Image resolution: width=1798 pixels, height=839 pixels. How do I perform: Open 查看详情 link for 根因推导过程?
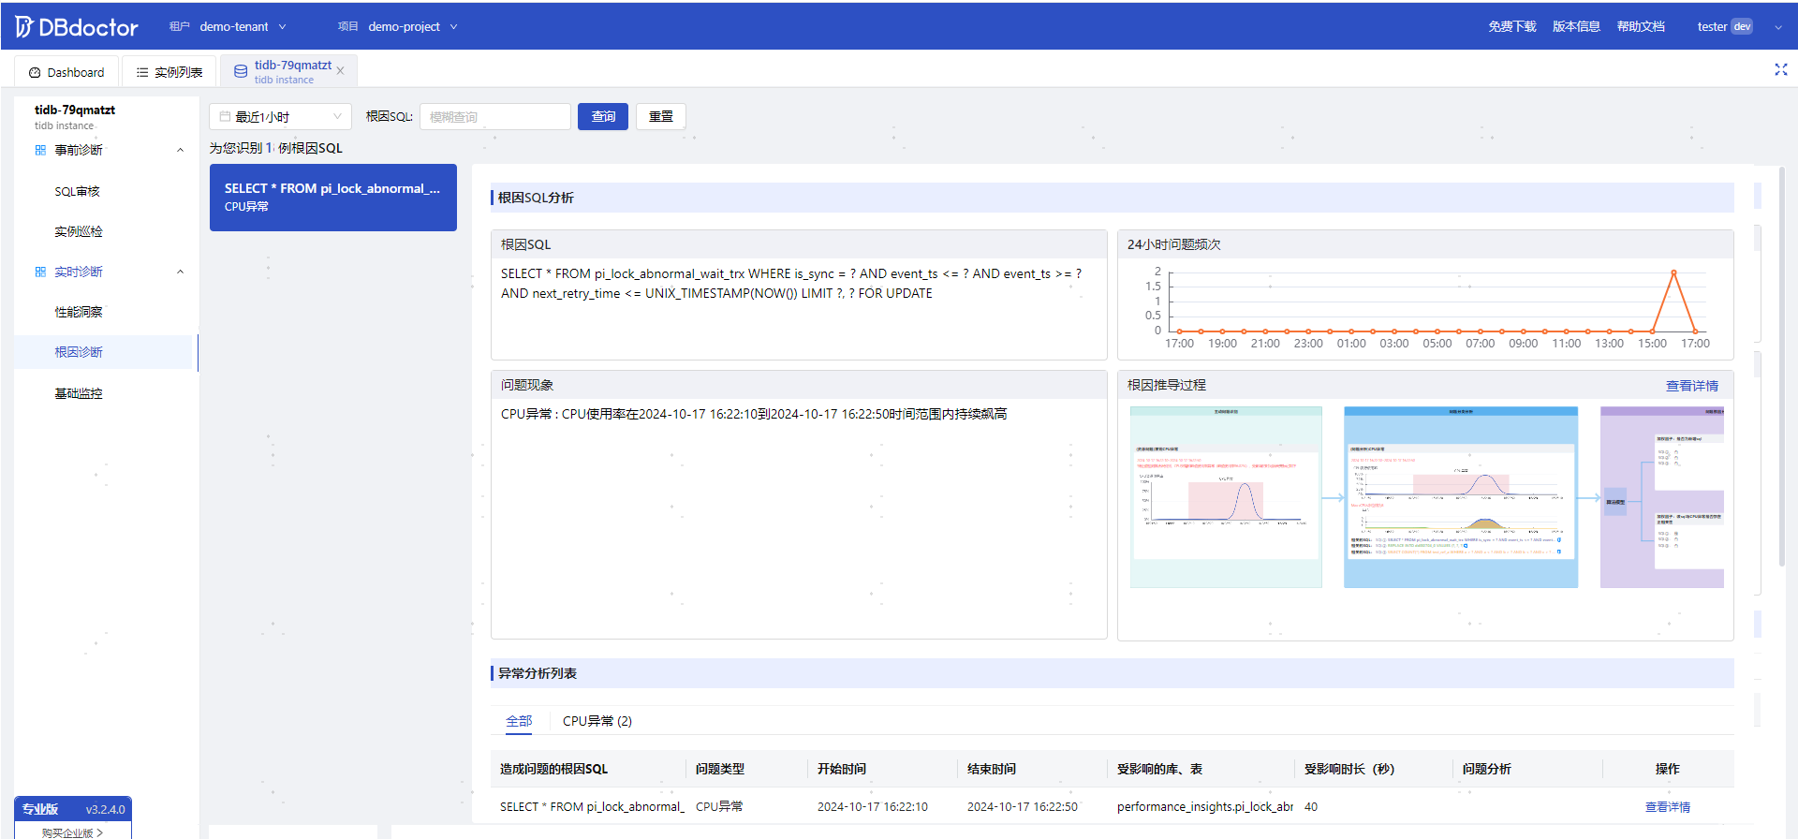tap(1691, 386)
